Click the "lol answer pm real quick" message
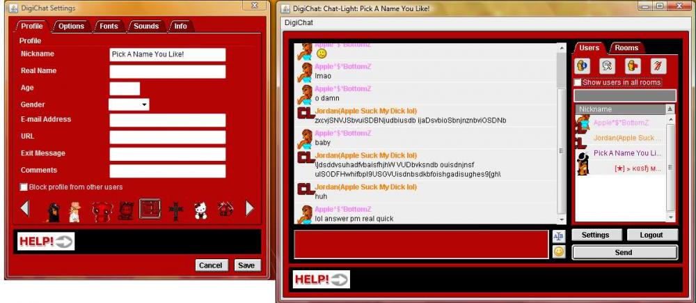 coord(354,219)
